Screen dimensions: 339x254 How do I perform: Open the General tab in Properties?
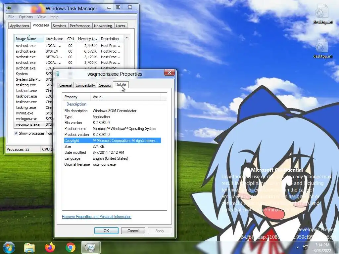66,85
